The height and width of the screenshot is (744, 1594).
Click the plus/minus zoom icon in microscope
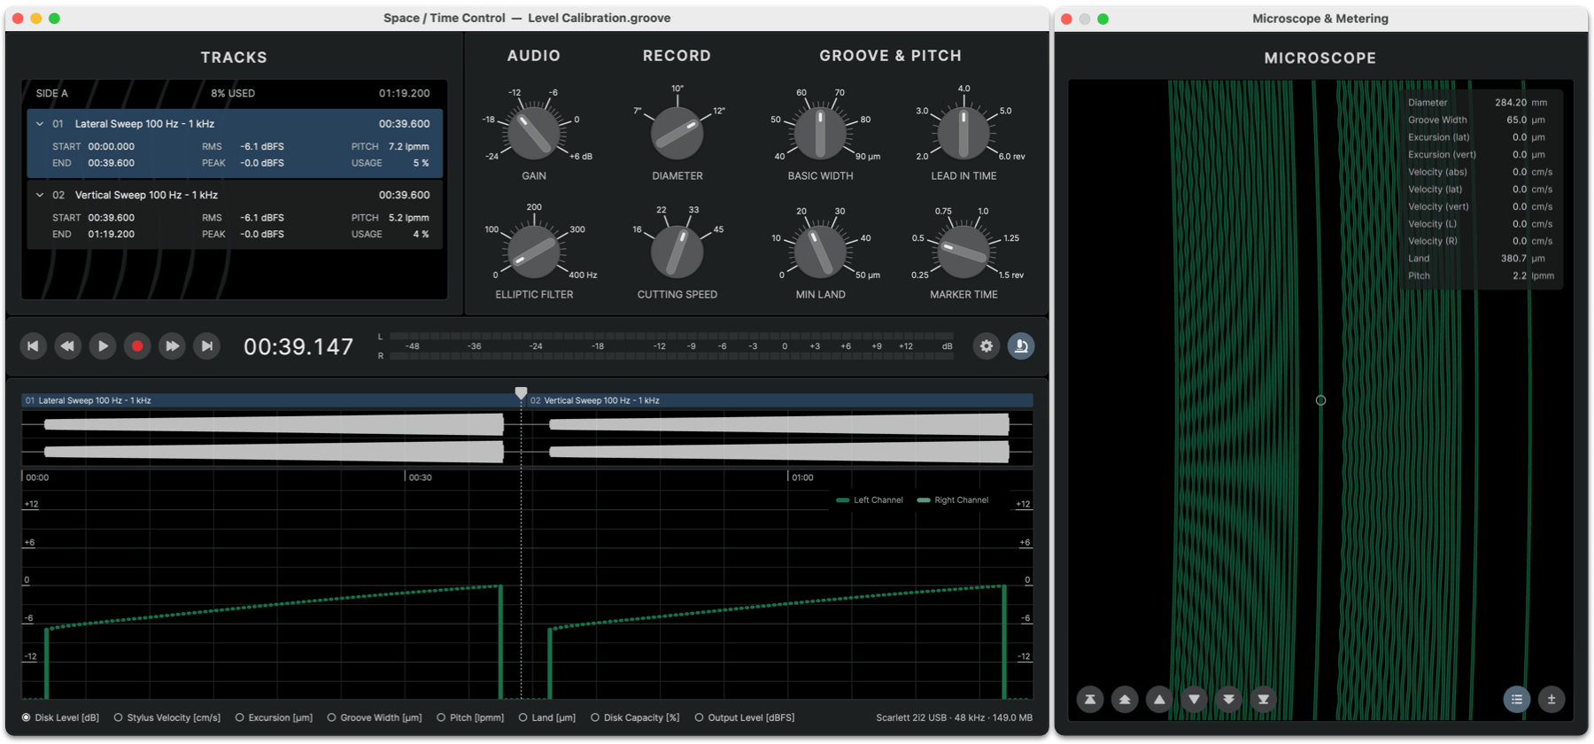coord(1551,700)
